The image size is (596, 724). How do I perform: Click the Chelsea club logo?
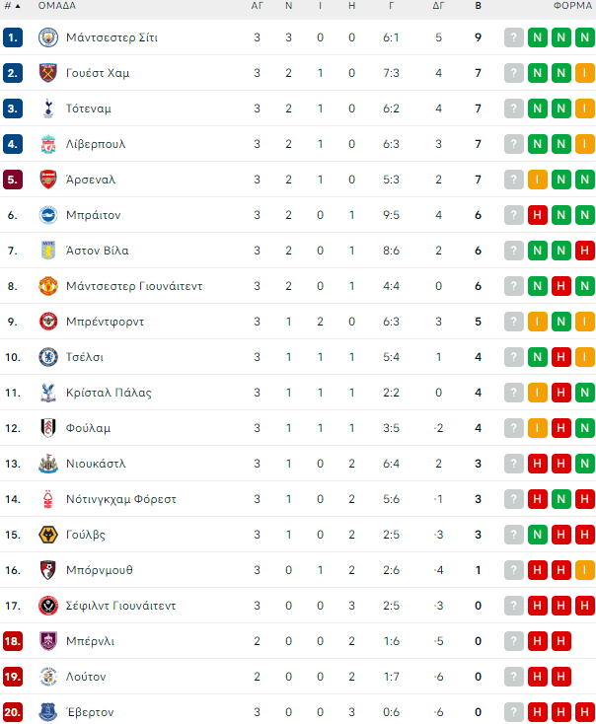47,357
